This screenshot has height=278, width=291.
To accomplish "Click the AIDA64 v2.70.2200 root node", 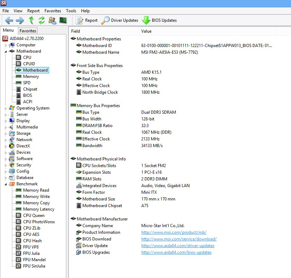I will click(x=23, y=39).
